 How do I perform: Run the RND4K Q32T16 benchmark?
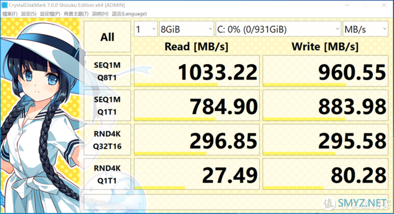pyautogui.click(x=107, y=140)
